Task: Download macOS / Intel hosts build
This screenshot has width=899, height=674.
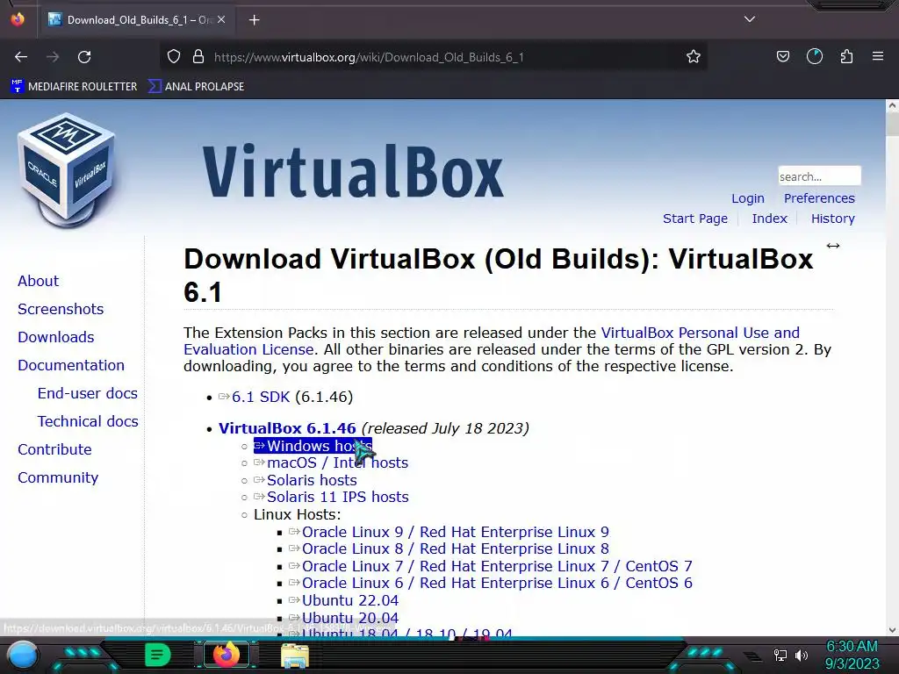Action: click(337, 463)
